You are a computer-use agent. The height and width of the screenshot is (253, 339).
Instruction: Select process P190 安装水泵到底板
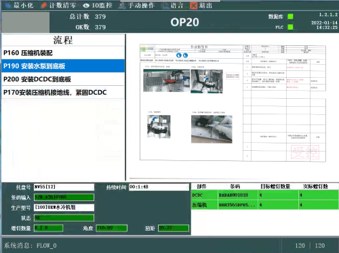(x=63, y=66)
